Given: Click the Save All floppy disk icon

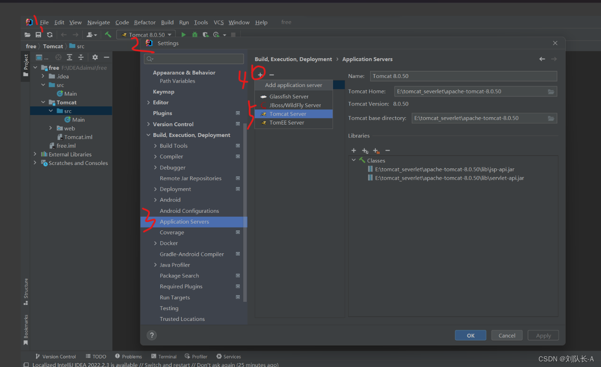Looking at the screenshot, I should pyautogui.click(x=38, y=34).
